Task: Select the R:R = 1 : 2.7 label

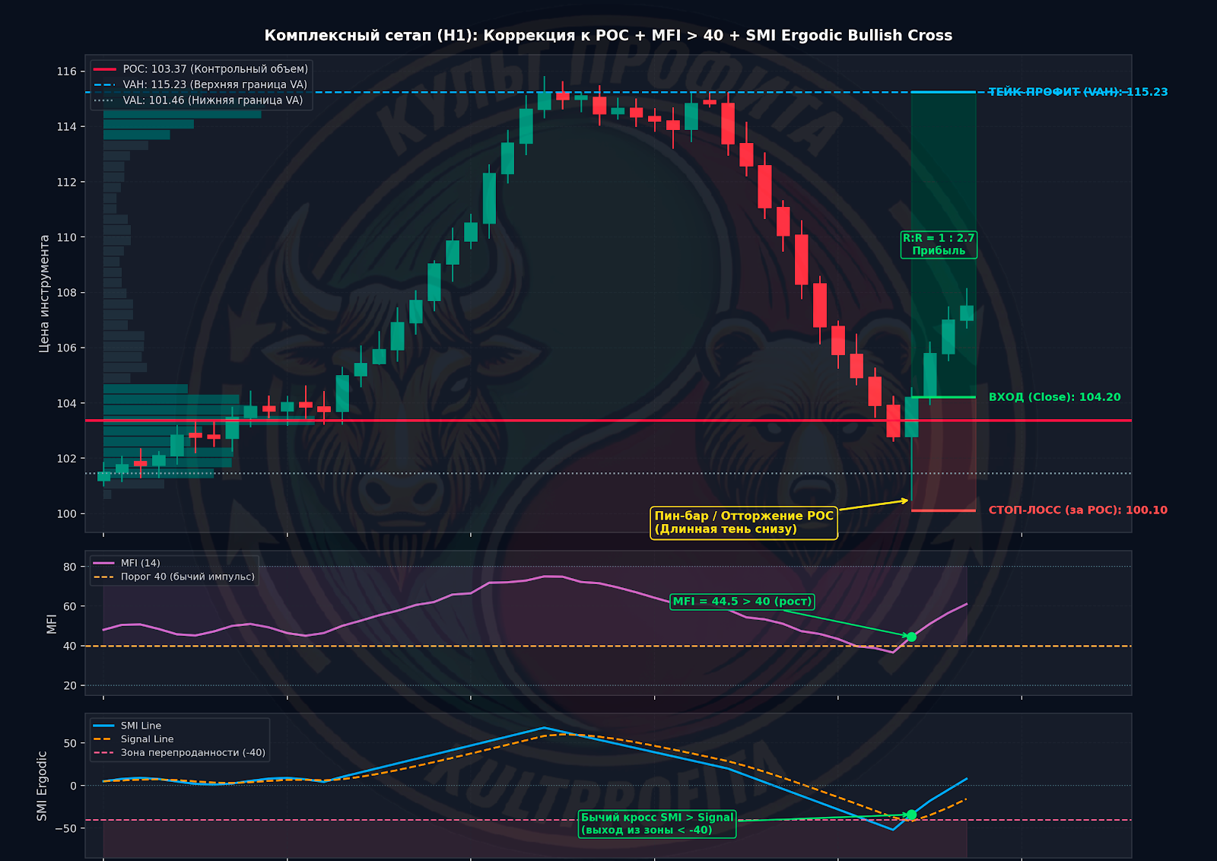Action: [x=939, y=244]
